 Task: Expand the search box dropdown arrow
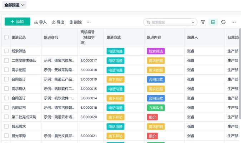point(193,22)
